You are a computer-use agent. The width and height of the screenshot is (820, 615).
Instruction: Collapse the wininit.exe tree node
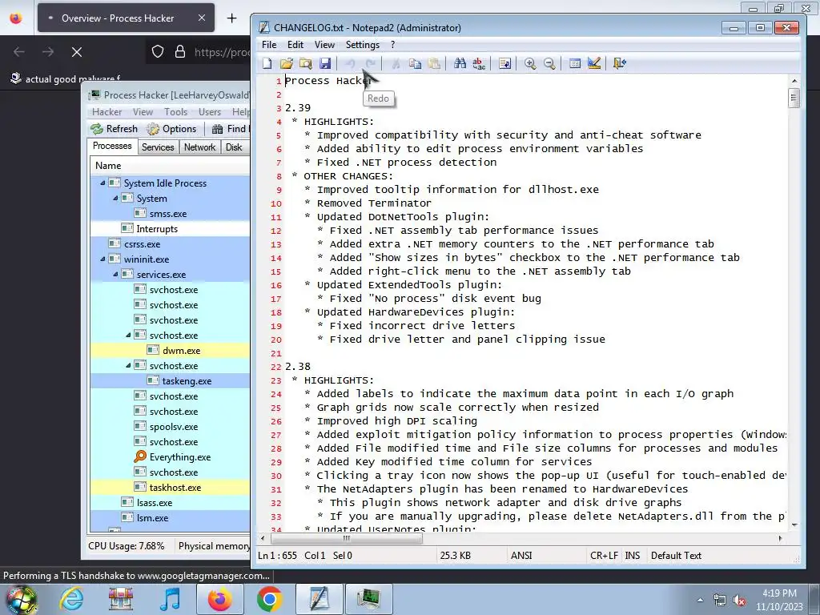pyautogui.click(x=102, y=259)
